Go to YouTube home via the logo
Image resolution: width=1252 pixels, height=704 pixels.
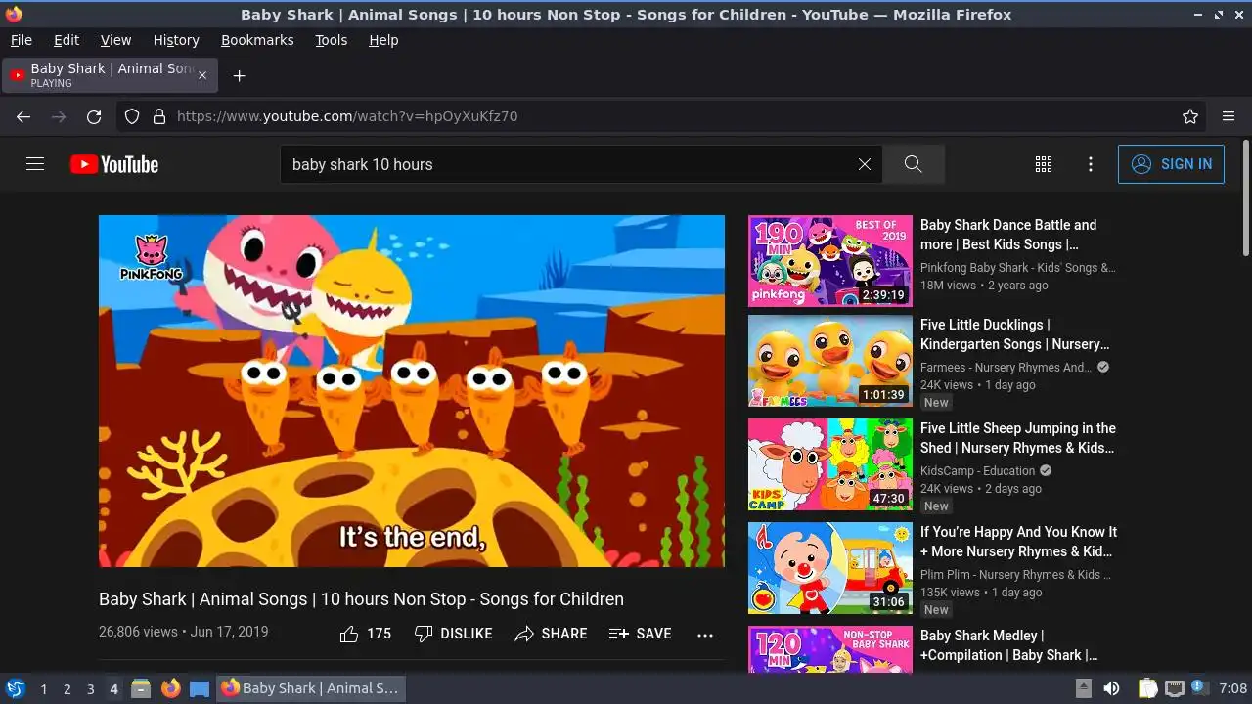[114, 164]
